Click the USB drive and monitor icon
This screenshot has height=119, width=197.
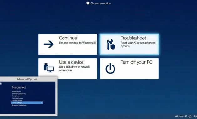49,68
